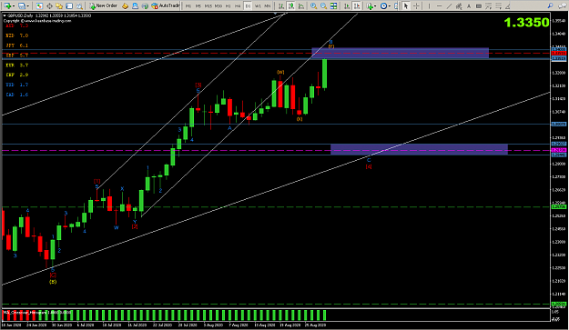The height and width of the screenshot is (330, 569).
Task: Change chart to candlesticks
Action: coord(291,5)
